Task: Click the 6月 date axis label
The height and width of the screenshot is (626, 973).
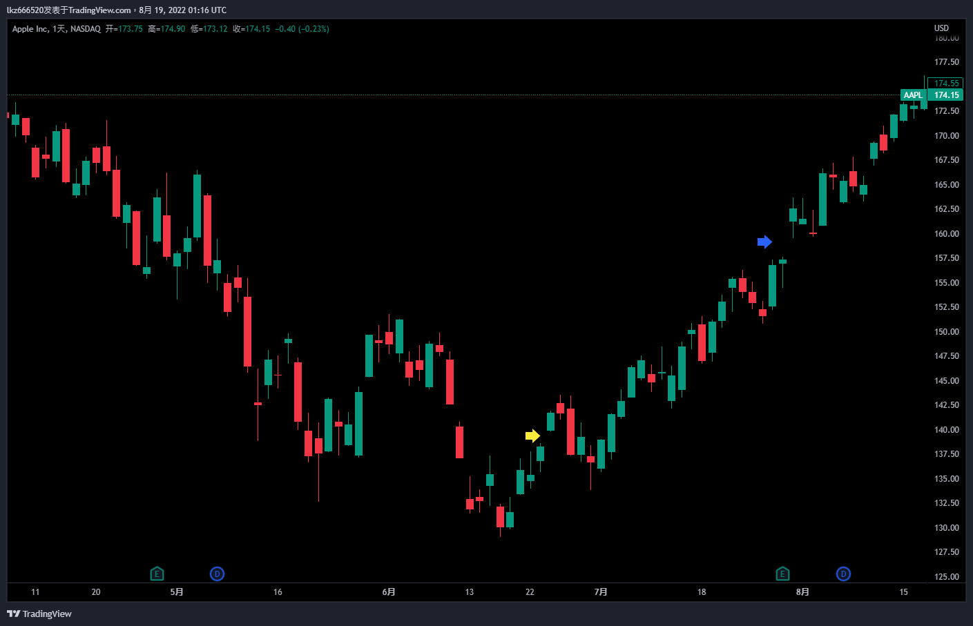Action: pyautogui.click(x=389, y=592)
